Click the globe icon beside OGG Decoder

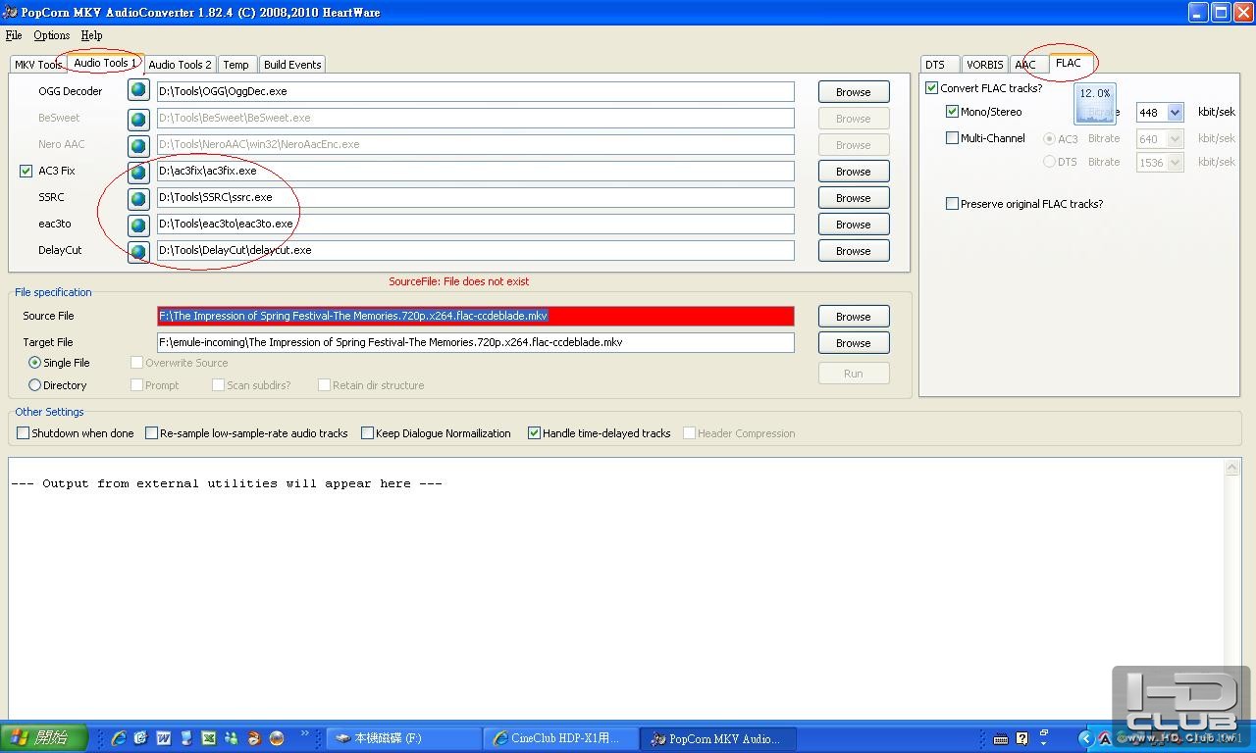[138, 91]
